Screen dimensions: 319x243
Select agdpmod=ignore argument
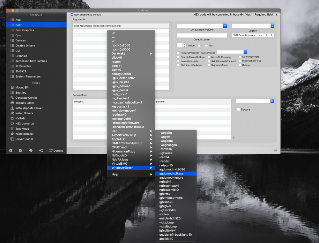pos(175,178)
